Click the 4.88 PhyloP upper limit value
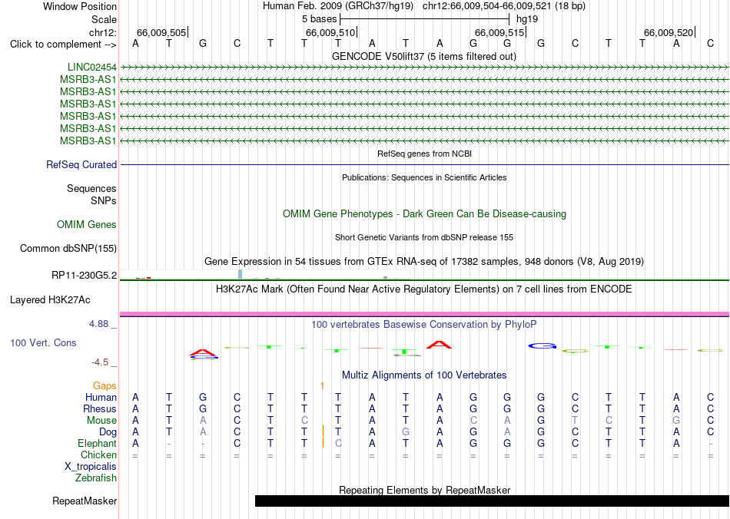Viewport: 730px width, 519px height. [x=99, y=324]
